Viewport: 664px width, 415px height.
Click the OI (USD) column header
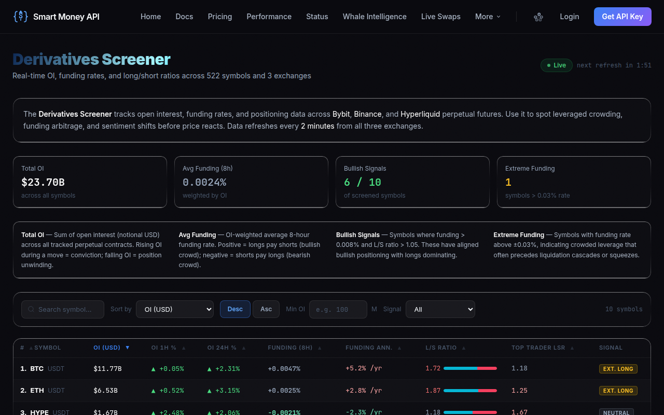point(107,348)
